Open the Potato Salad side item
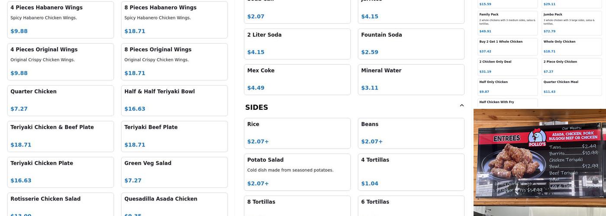 click(x=297, y=172)
